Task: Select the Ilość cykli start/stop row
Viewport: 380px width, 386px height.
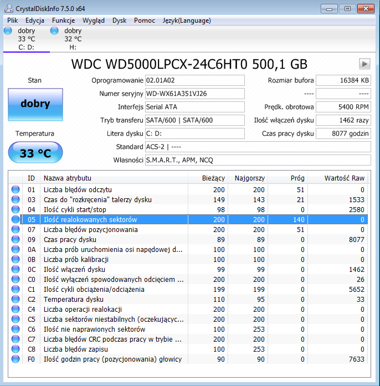Action: click(x=188, y=209)
